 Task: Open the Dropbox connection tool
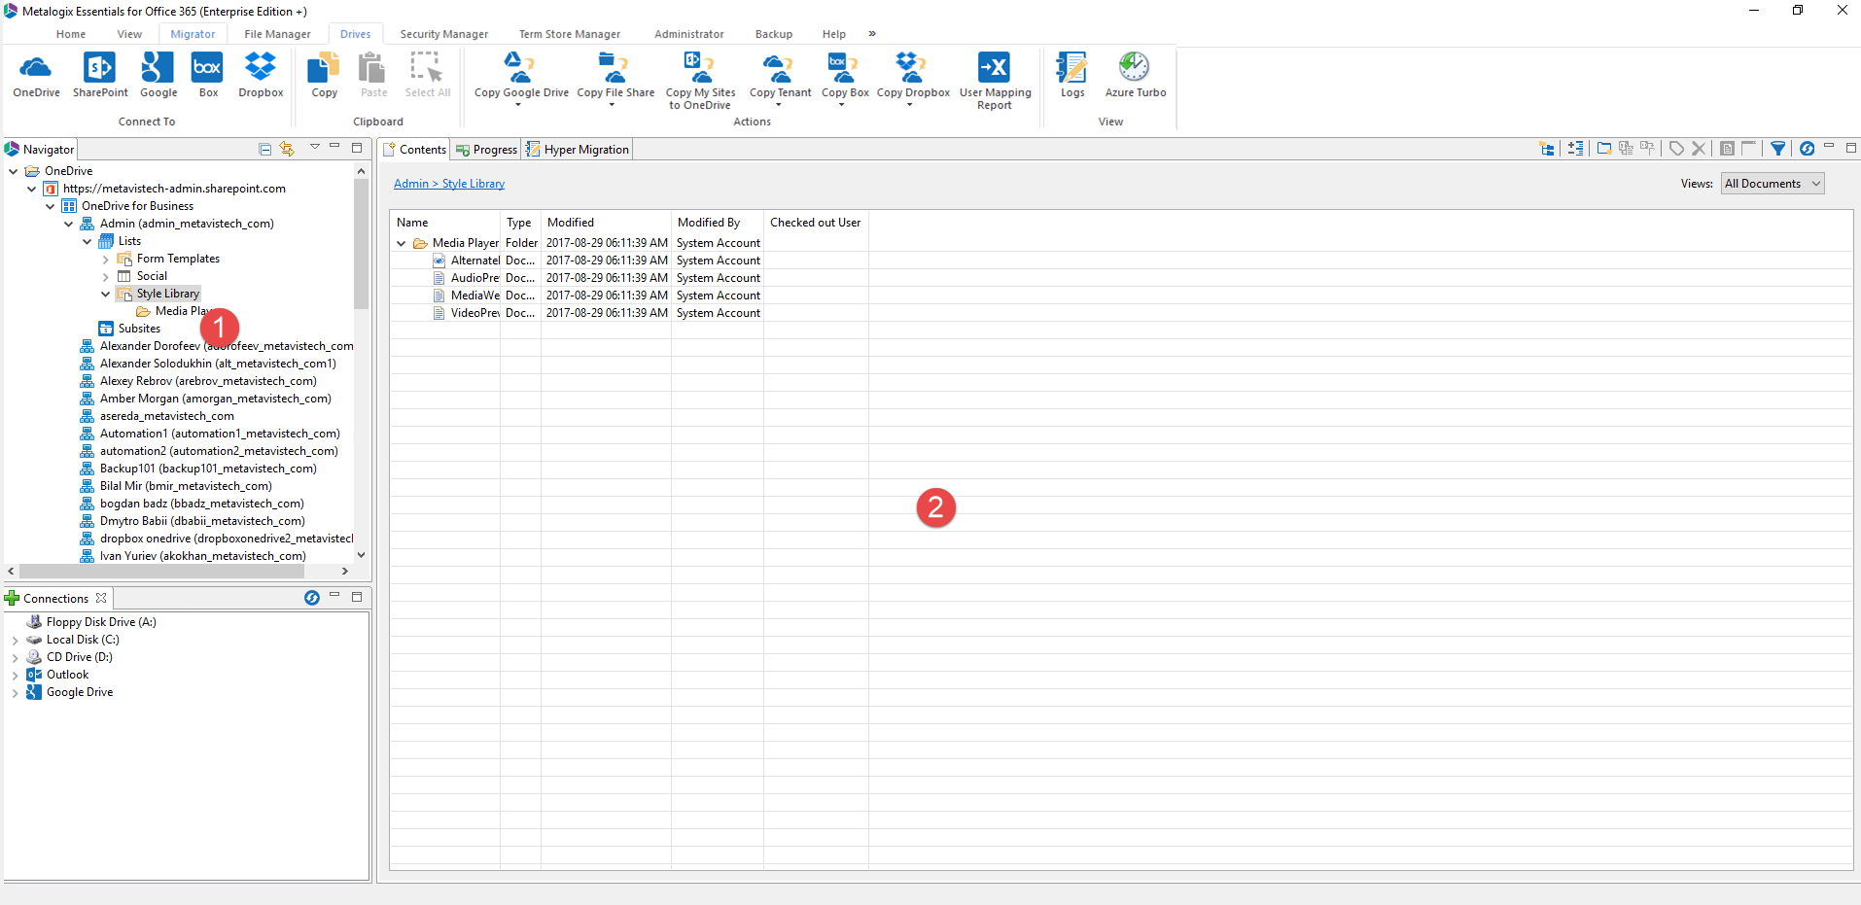pos(259,74)
